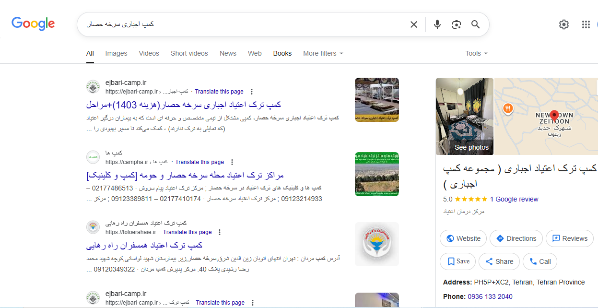Click the red map pin on the map
The image size is (598, 308).
[x=554, y=116]
